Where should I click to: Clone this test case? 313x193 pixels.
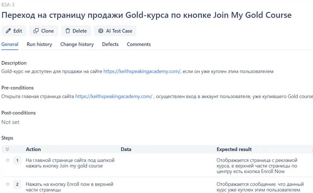point(44,31)
